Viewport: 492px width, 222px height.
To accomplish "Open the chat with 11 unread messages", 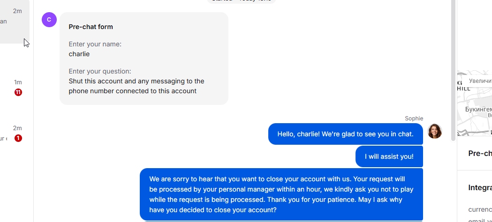I will pyautogui.click(x=14, y=87).
